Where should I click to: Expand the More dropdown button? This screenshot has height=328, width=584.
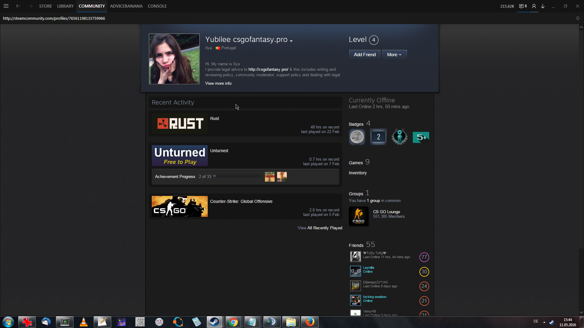point(394,55)
